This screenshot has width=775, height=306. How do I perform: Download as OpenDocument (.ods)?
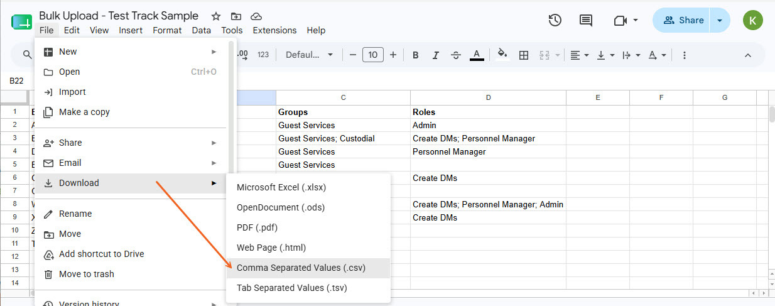[308, 207]
